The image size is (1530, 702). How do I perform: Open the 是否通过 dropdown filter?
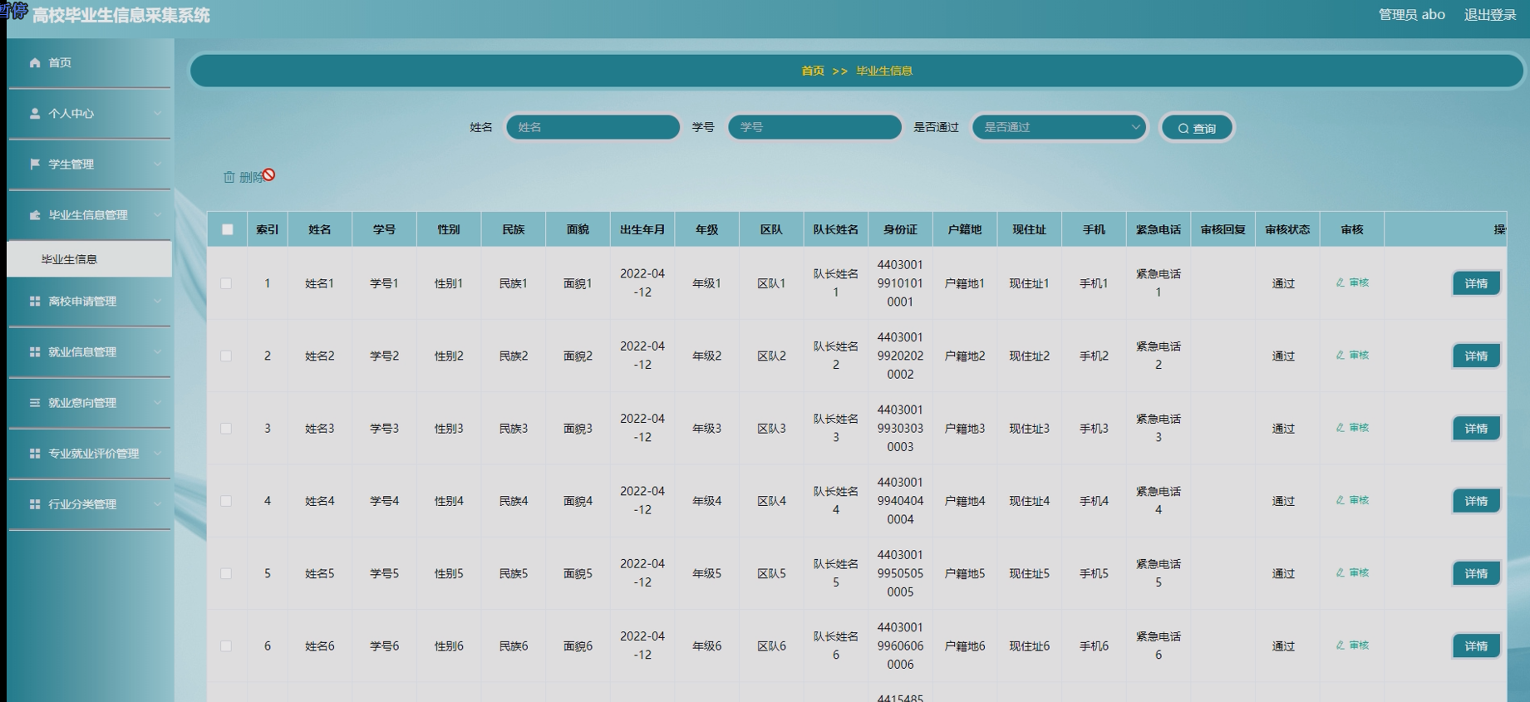1060,127
